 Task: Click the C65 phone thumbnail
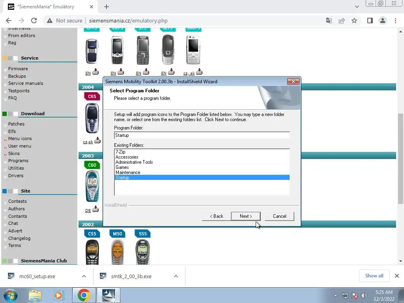[x=92, y=118]
